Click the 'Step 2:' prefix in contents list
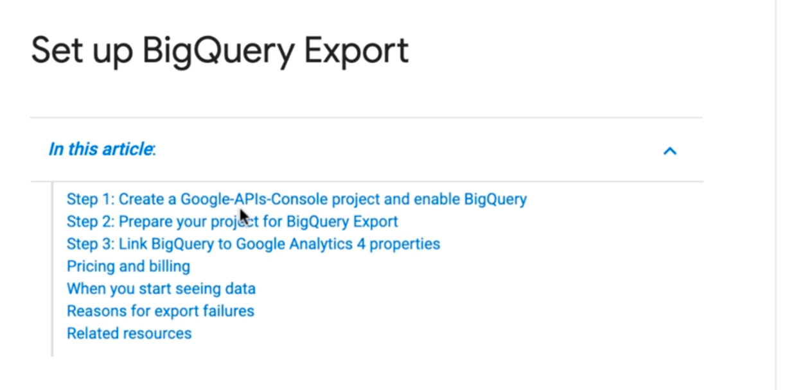 coord(91,221)
